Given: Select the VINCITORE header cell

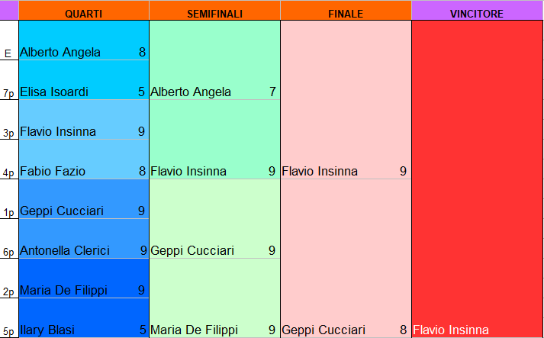Looking at the screenshot, I should tap(477, 14).
